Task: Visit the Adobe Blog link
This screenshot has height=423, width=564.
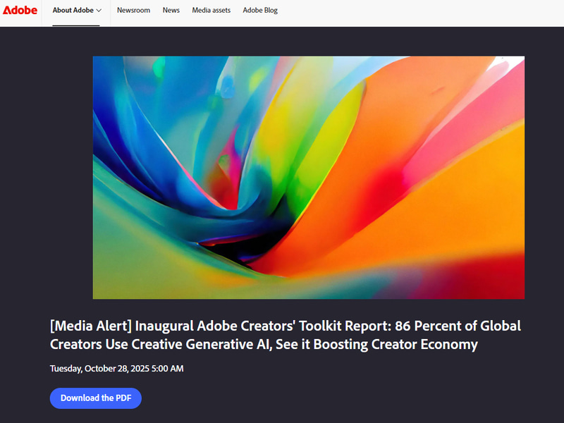Action: point(260,11)
